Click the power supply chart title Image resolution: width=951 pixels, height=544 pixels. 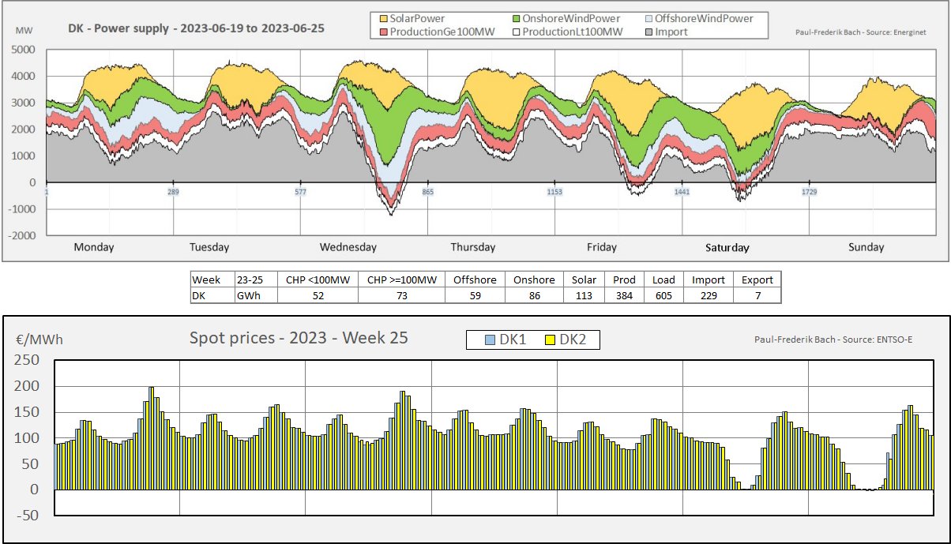point(195,28)
